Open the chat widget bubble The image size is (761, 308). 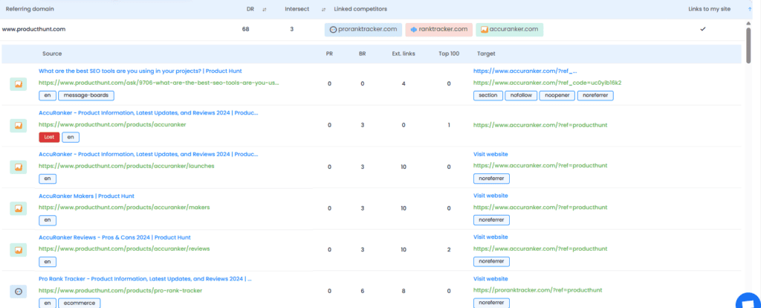(x=746, y=299)
